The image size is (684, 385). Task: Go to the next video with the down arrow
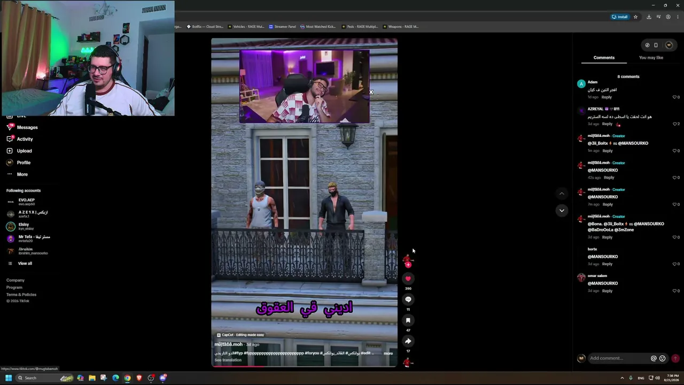562,211
